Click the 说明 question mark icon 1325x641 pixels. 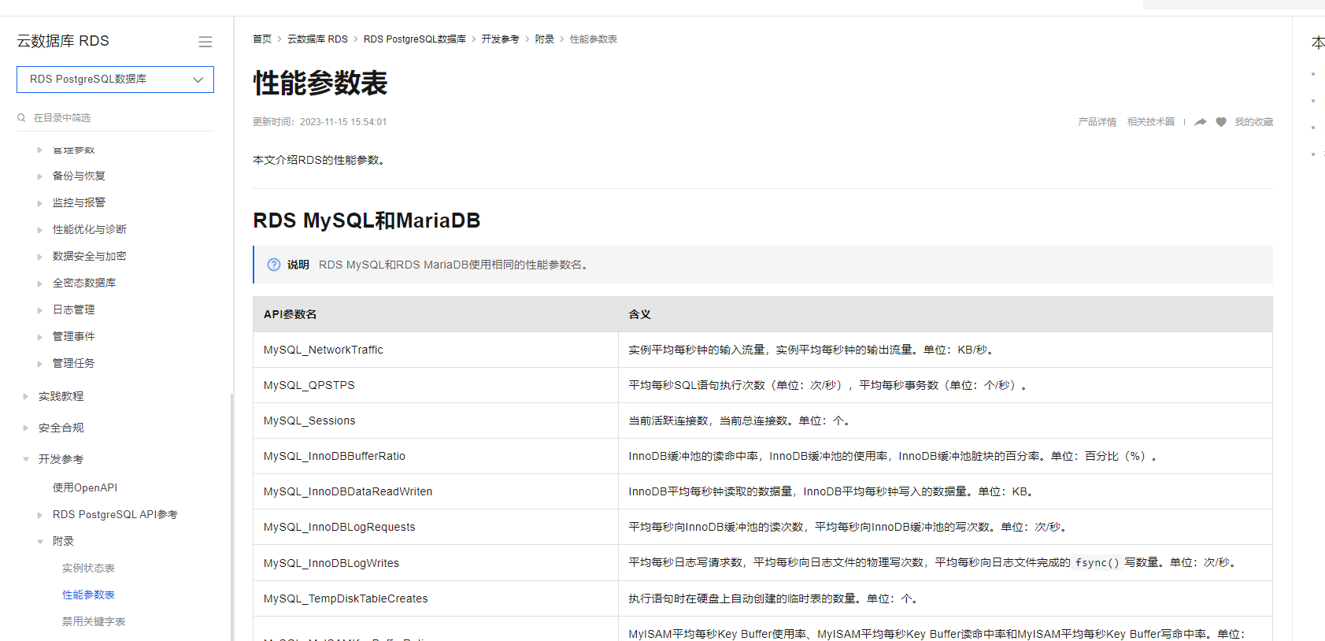(x=274, y=265)
